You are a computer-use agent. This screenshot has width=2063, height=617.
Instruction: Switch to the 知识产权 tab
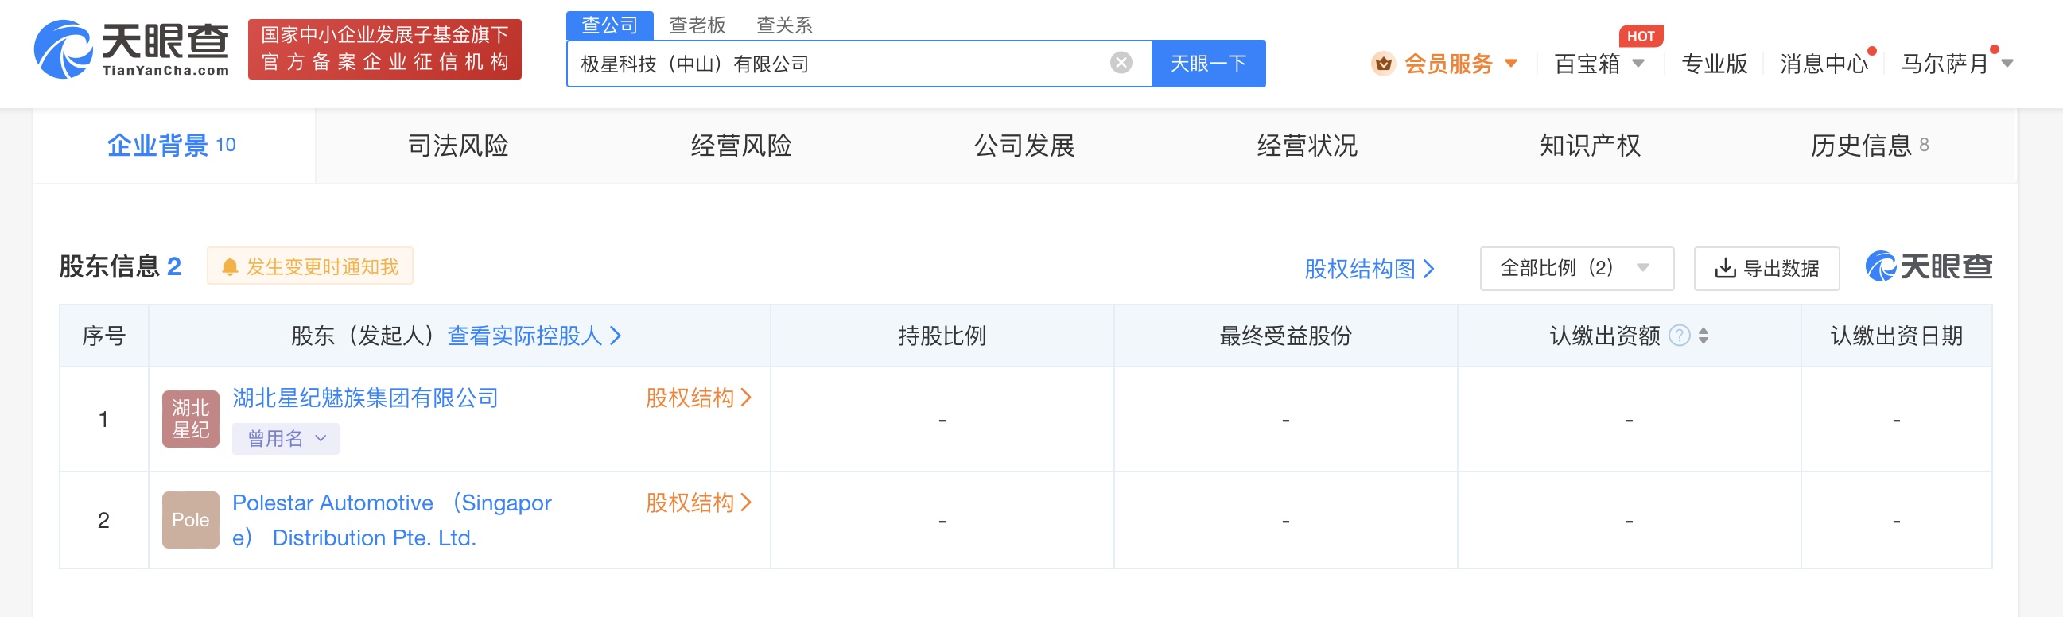point(1590,146)
